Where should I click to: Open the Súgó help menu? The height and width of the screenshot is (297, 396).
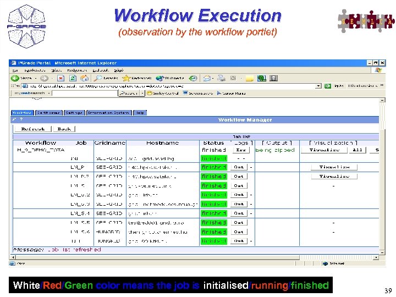[x=119, y=70]
